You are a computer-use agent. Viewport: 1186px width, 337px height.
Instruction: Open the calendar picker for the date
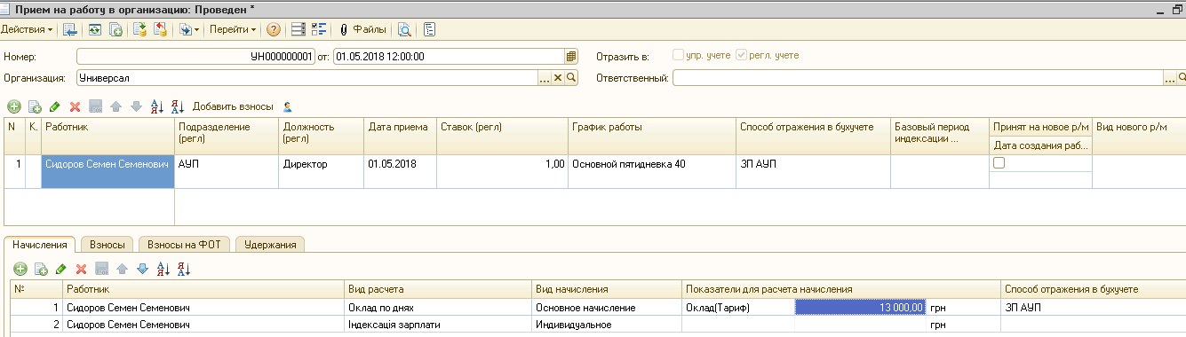click(571, 56)
